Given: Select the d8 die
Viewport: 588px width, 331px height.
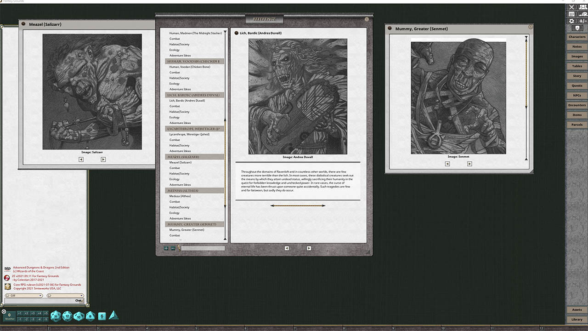Looking at the screenshot, I should pyautogui.click(x=90, y=316).
